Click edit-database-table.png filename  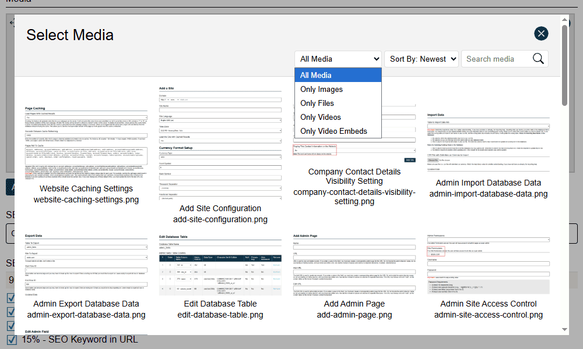coord(220,315)
